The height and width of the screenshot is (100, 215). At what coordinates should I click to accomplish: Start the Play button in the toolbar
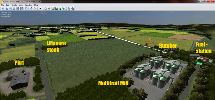(40, 9)
